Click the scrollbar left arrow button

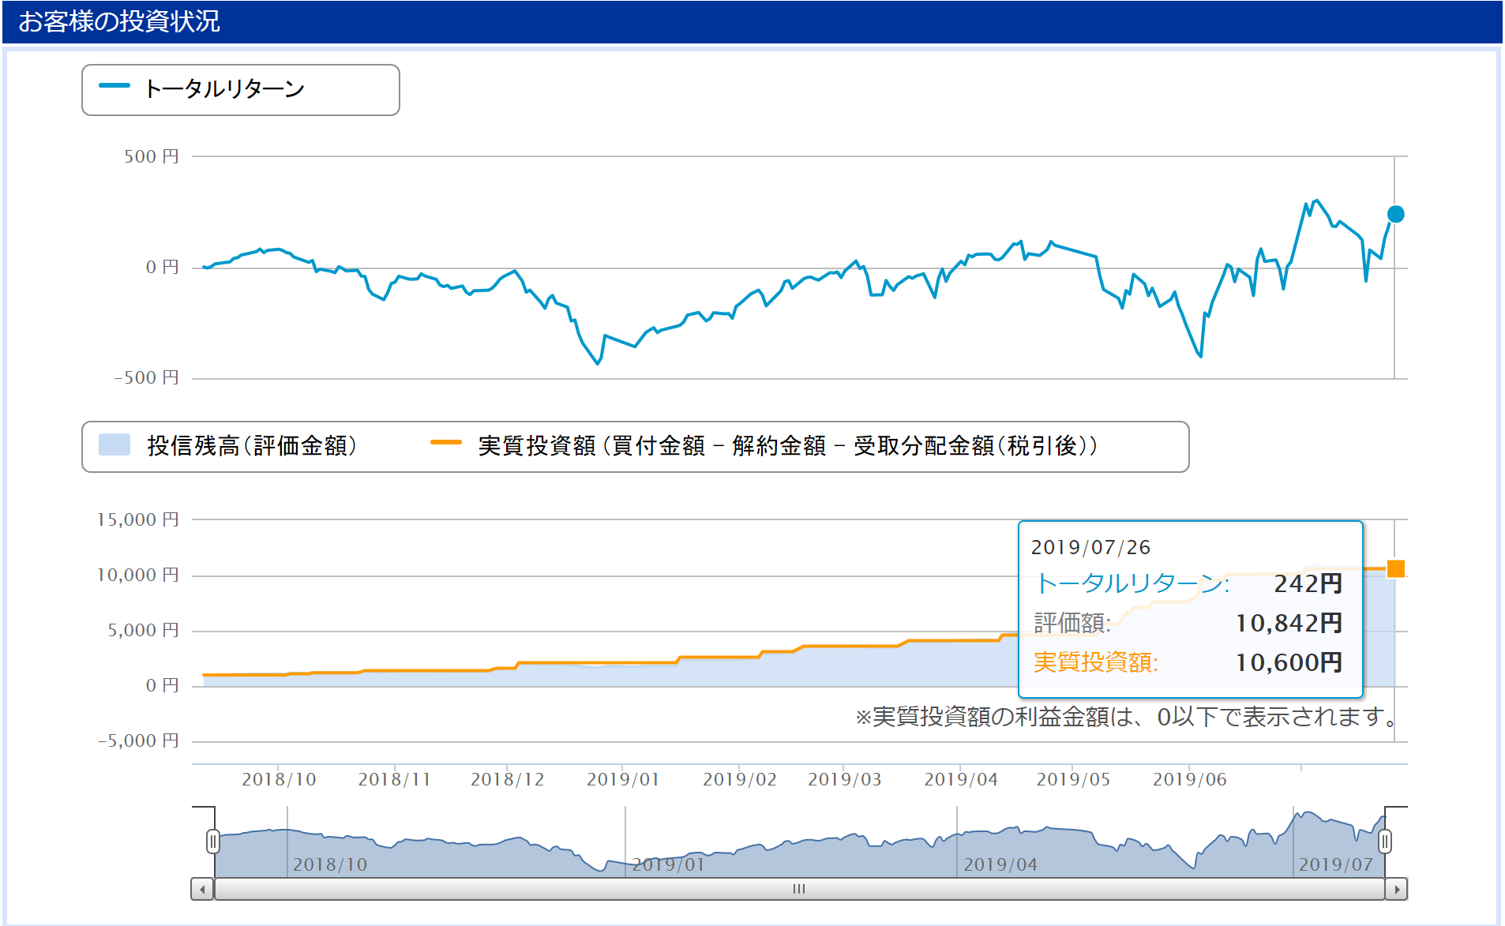(203, 889)
